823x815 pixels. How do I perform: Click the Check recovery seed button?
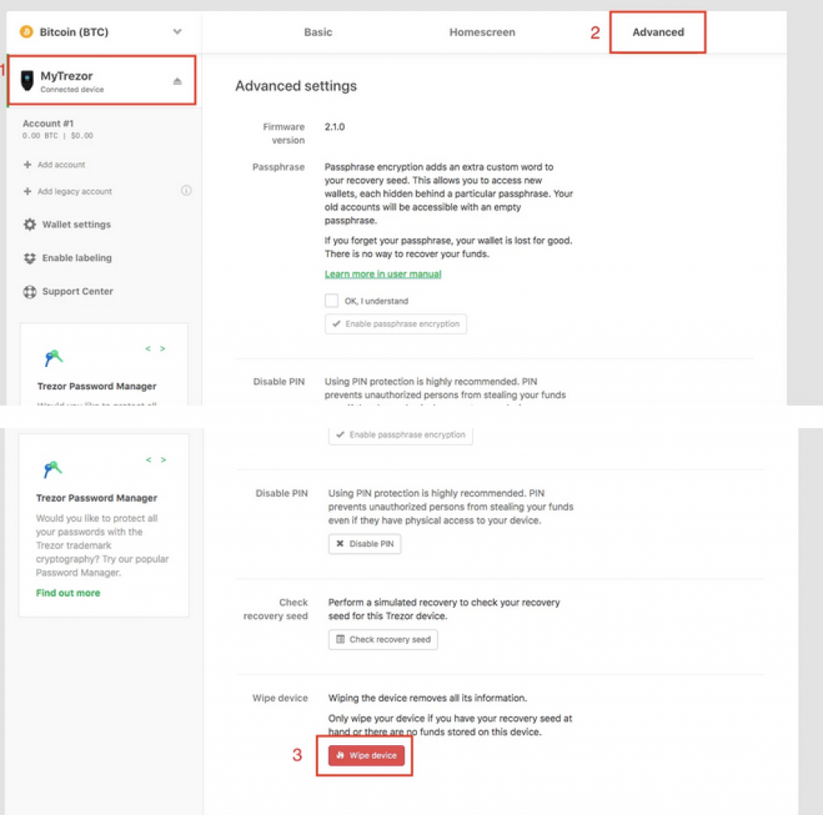pos(383,640)
